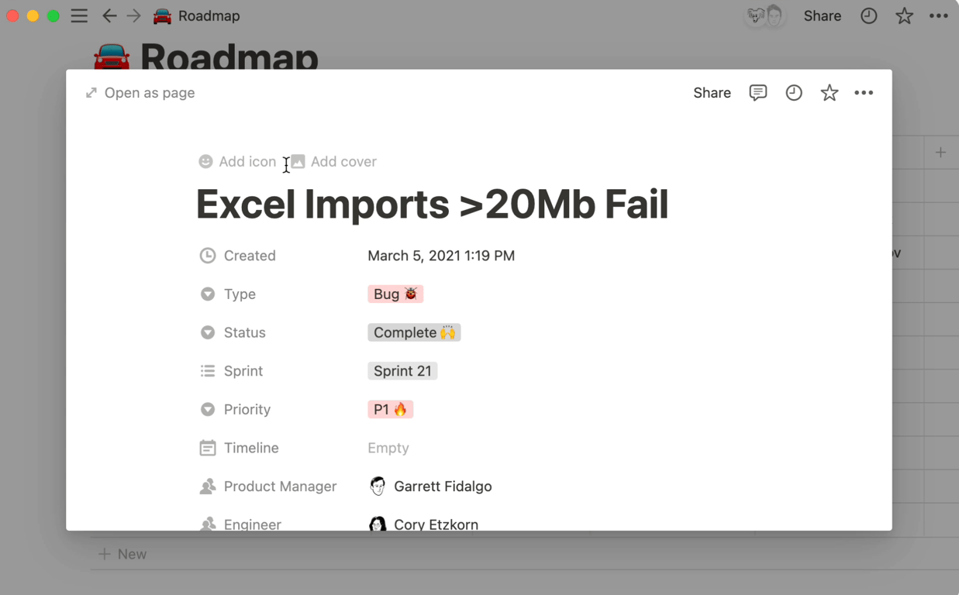Open the comments icon in the modal header
Image resolution: width=959 pixels, height=595 pixels.
pos(757,93)
